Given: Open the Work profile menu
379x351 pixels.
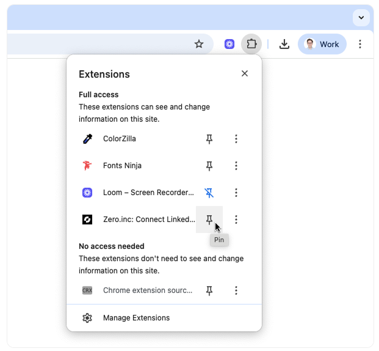Looking at the screenshot, I should [322, 44].
